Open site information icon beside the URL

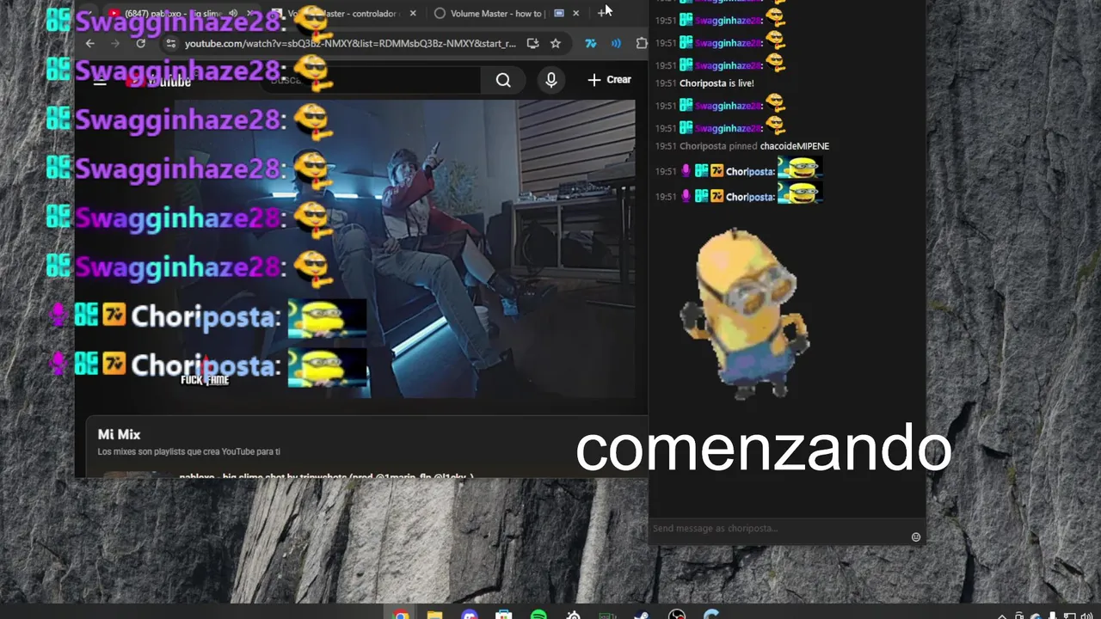[170, 43]
